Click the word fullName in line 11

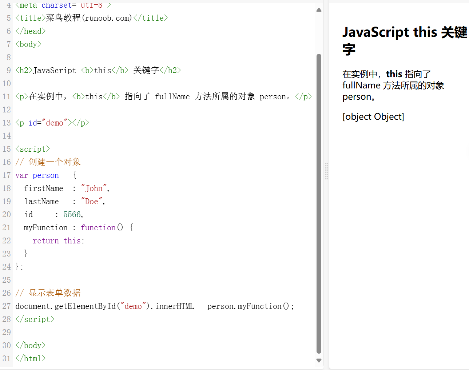click(172, 97)
